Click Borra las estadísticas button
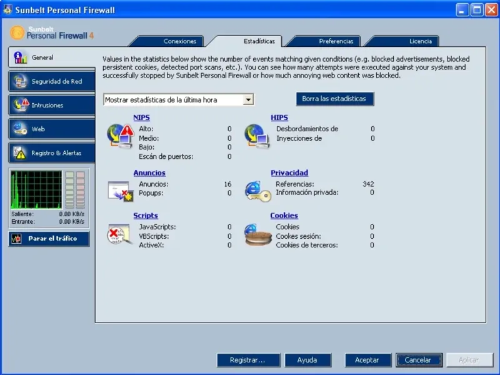 (x=335, y=99)
